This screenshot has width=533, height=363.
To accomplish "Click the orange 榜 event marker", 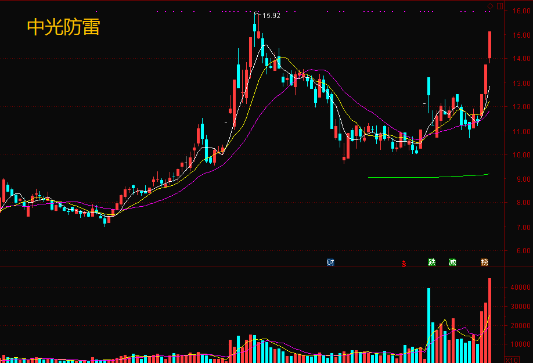I will click(x=484, y=263).
